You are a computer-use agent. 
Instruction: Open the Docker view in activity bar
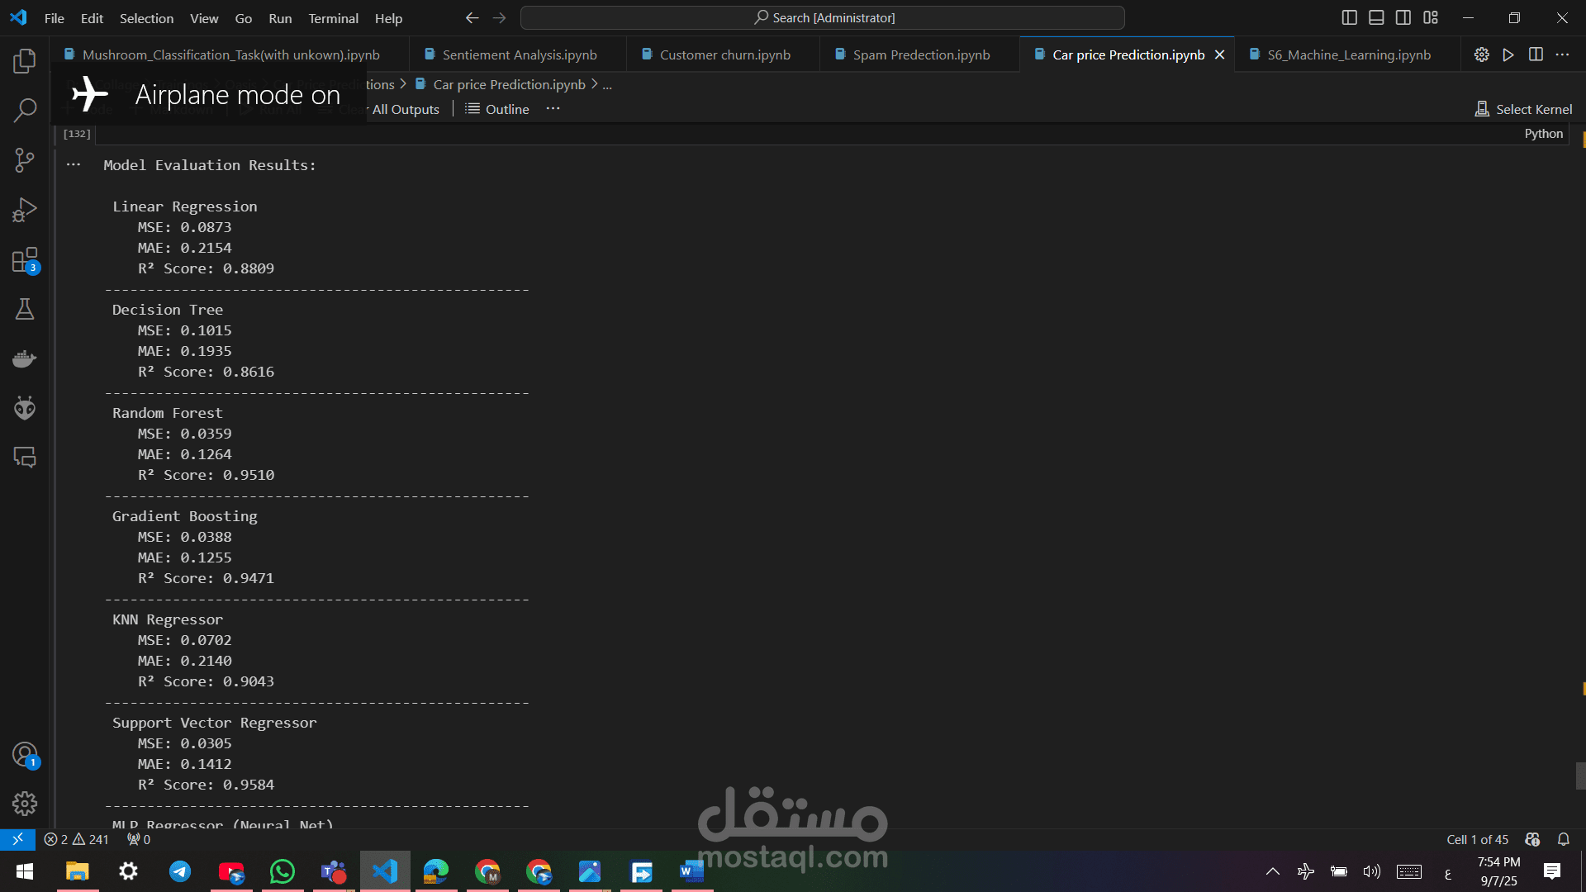click(25, 358)
